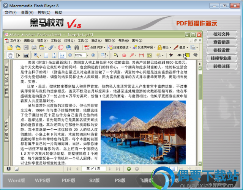Open the Acrobat 黑马 menu
Image resolution: width=243 pixels, height=190 pixels.
coord(137,41)
